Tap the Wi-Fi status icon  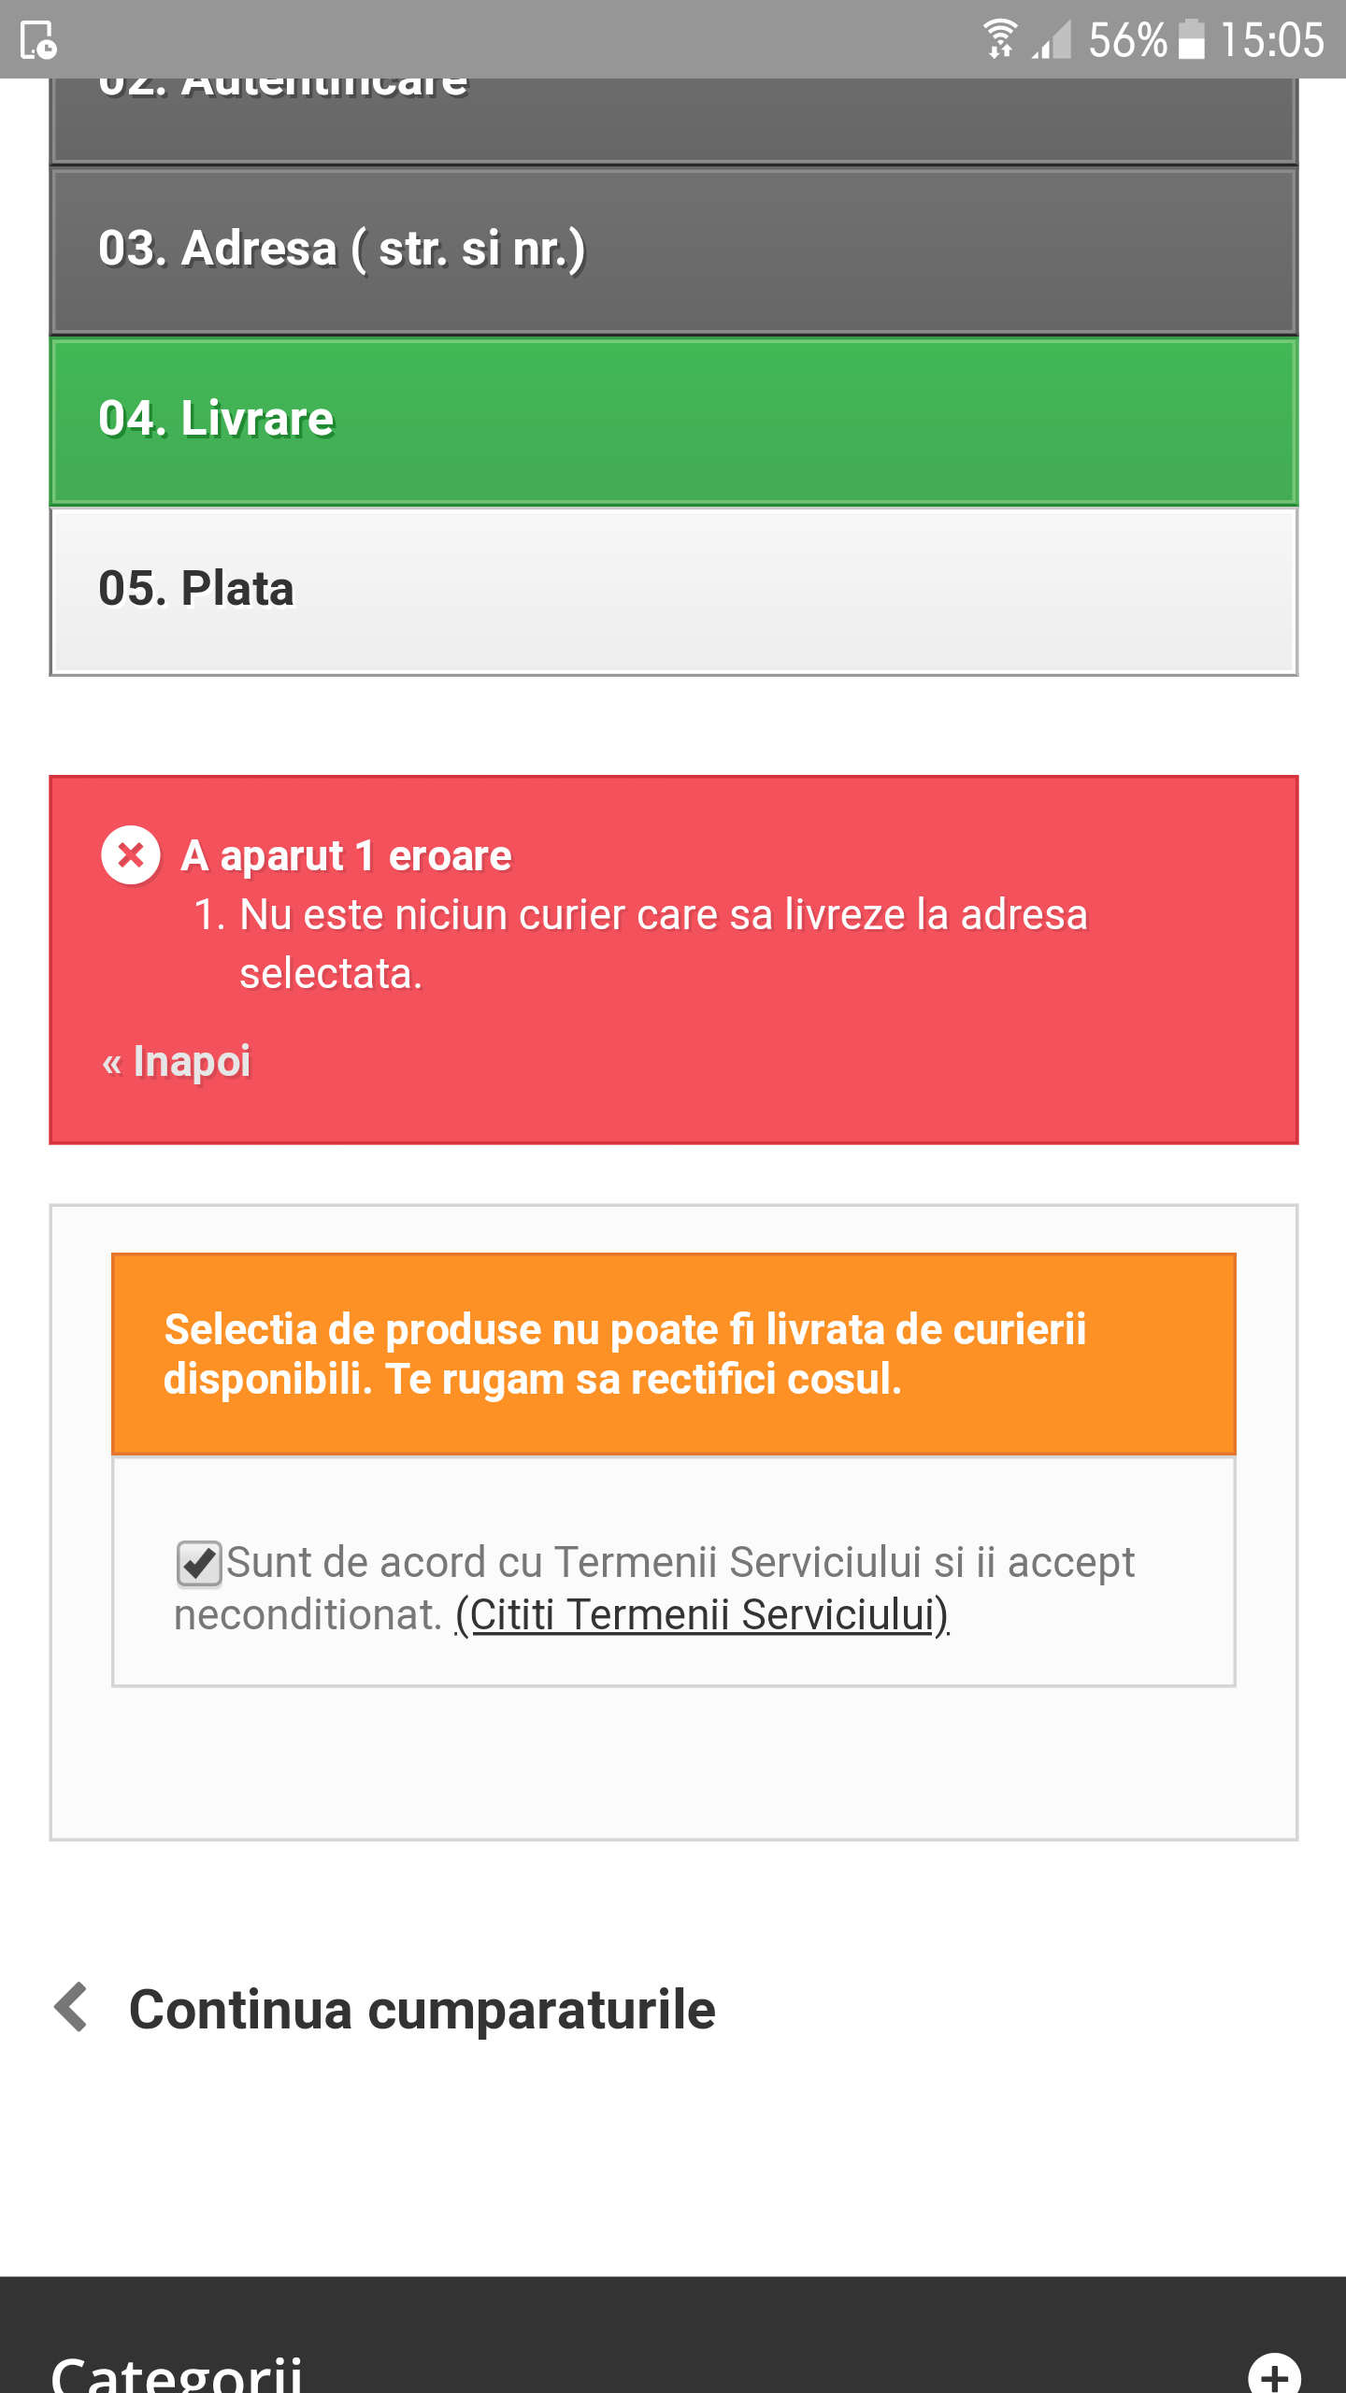[x=1000, y=39]
